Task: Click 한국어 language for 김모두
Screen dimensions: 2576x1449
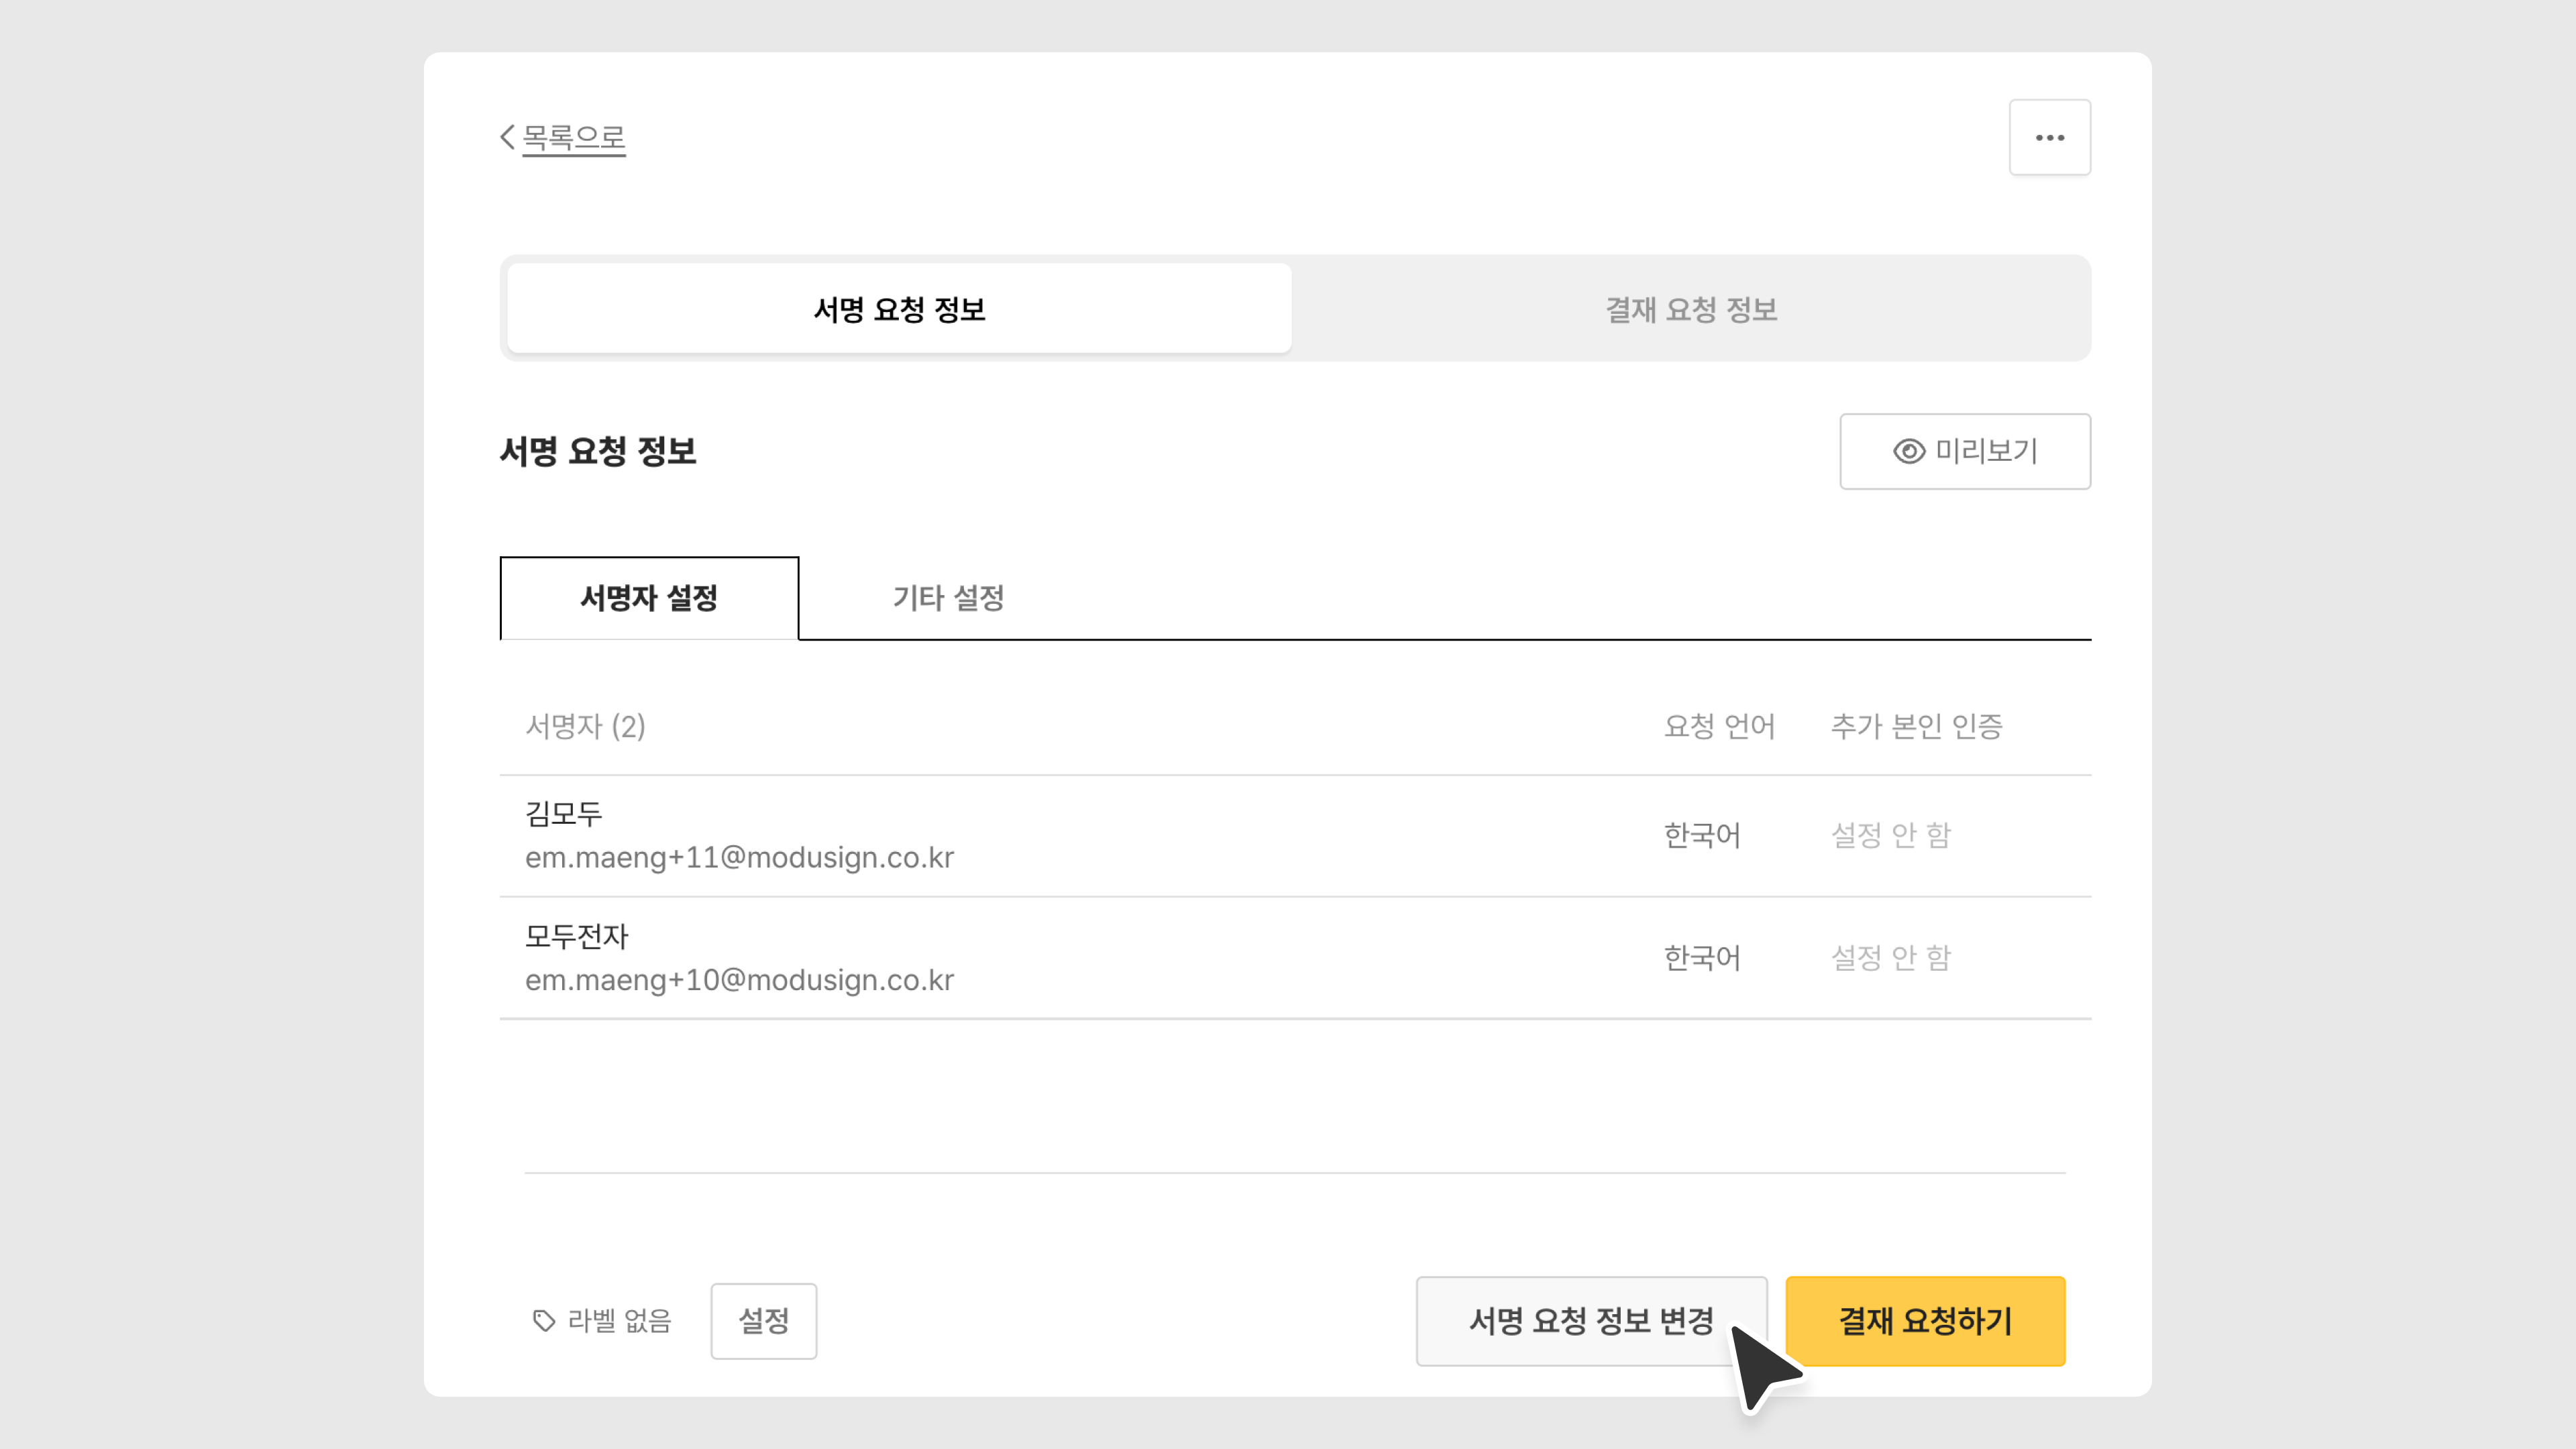Action: click(x=1702, y=835)
